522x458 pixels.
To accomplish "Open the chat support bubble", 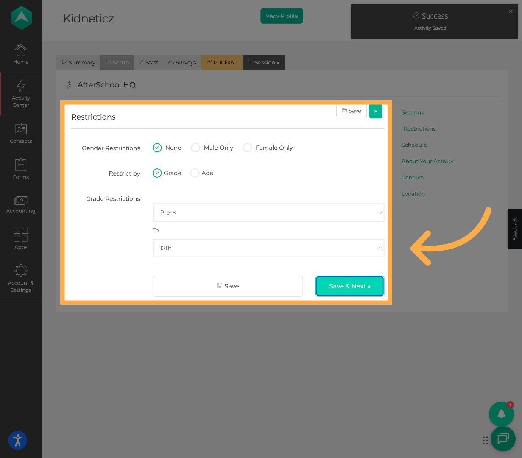I will coord(503,438).
